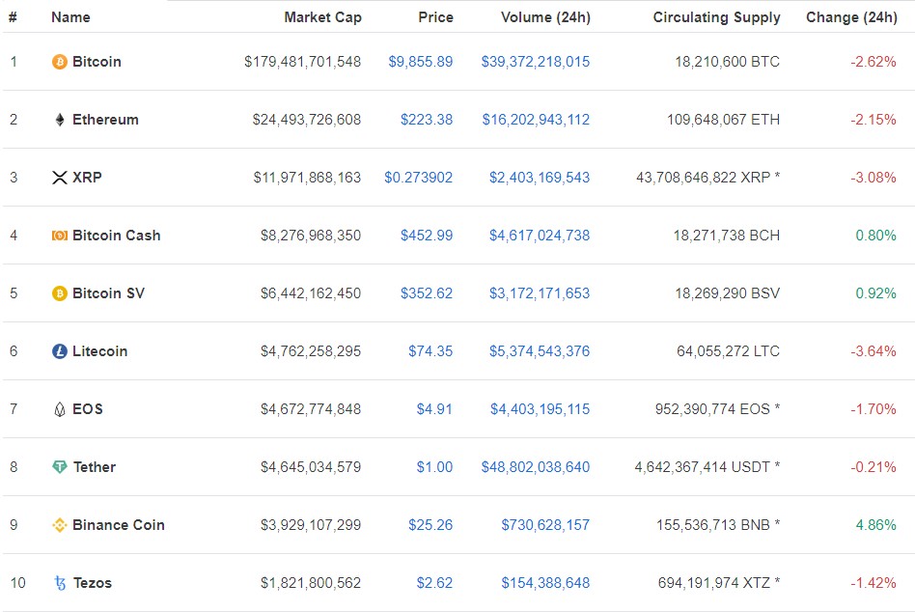The height and width of the screenshot is (612, 915).
Task: Select Tezos market cap $1,821,800,562
Action: 311,583
